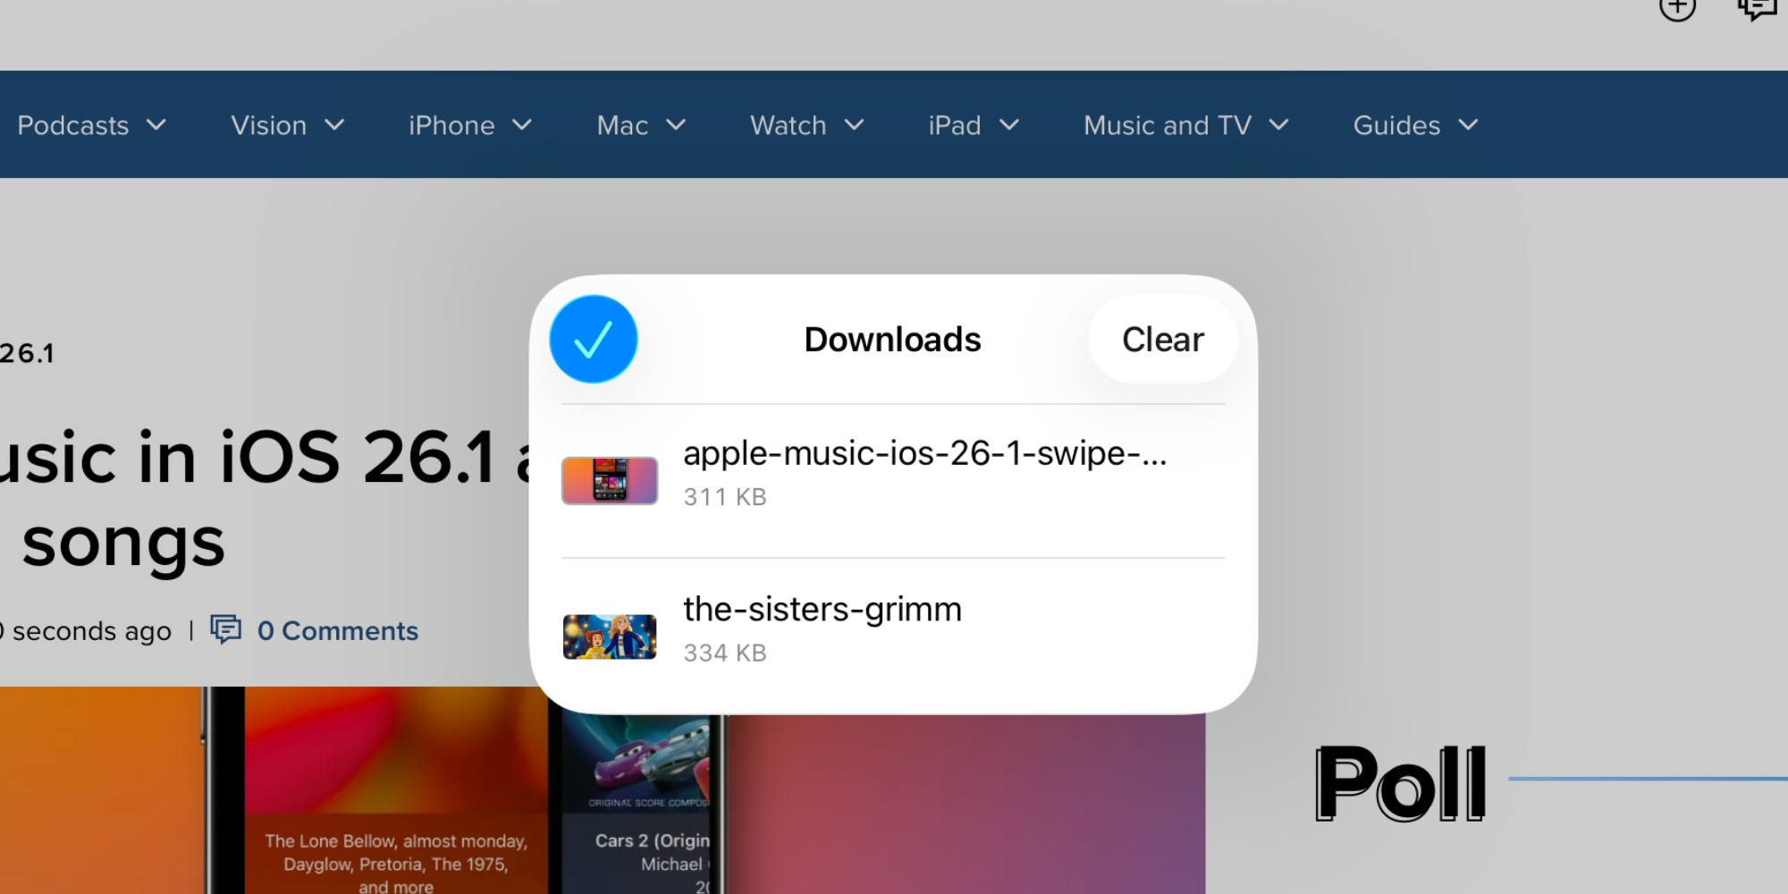This screenshot has width=1788, height=894.
Task: Open the 0 Comments link
Action: point(338,630)
